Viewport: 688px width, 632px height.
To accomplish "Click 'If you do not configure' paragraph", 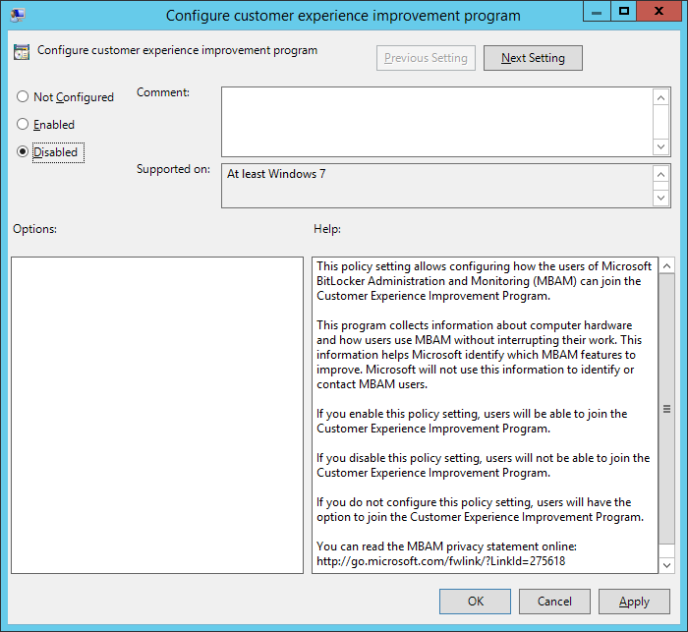I will [480, 509].
